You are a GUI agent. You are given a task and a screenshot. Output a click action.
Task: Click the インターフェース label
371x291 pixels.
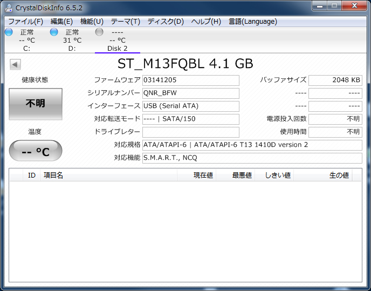[114, 106]
